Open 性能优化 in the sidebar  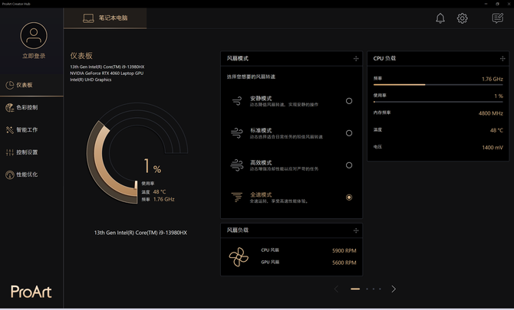coord(31,175)
